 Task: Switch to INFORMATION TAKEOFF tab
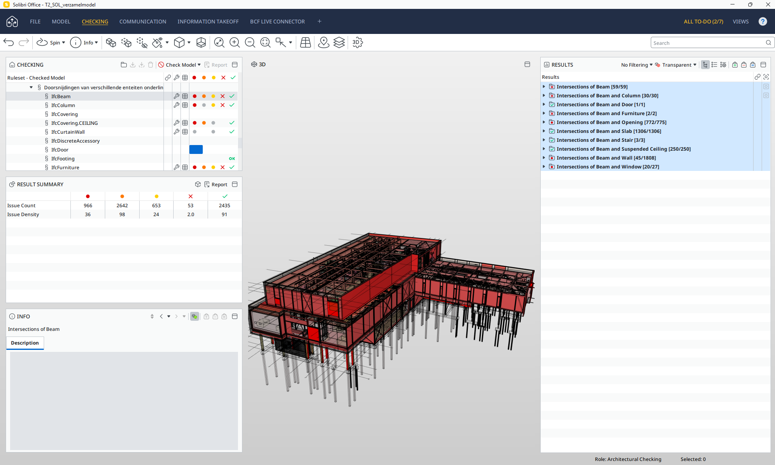[208, 21]
